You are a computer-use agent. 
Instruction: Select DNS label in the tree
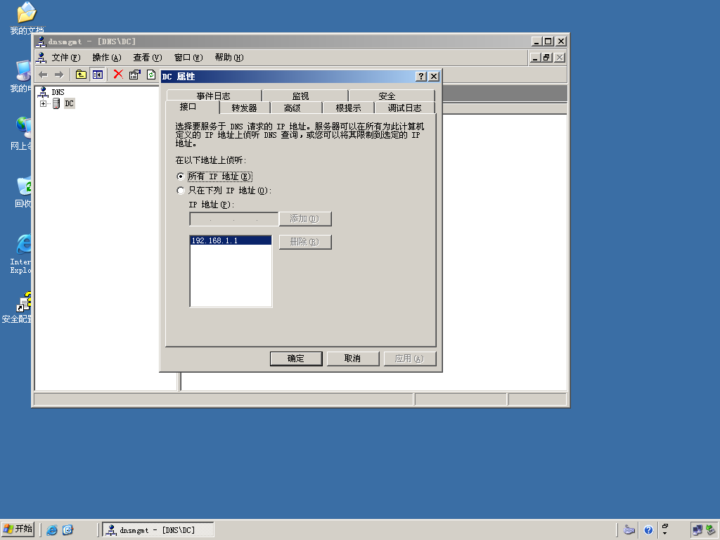[x=58, y=92]
